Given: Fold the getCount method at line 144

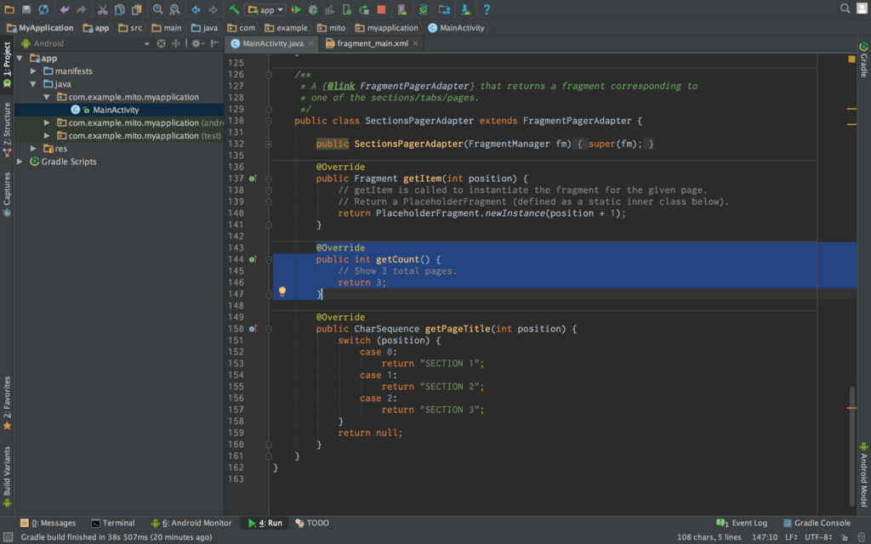Looking at the screenshot, I should point(269,260).
